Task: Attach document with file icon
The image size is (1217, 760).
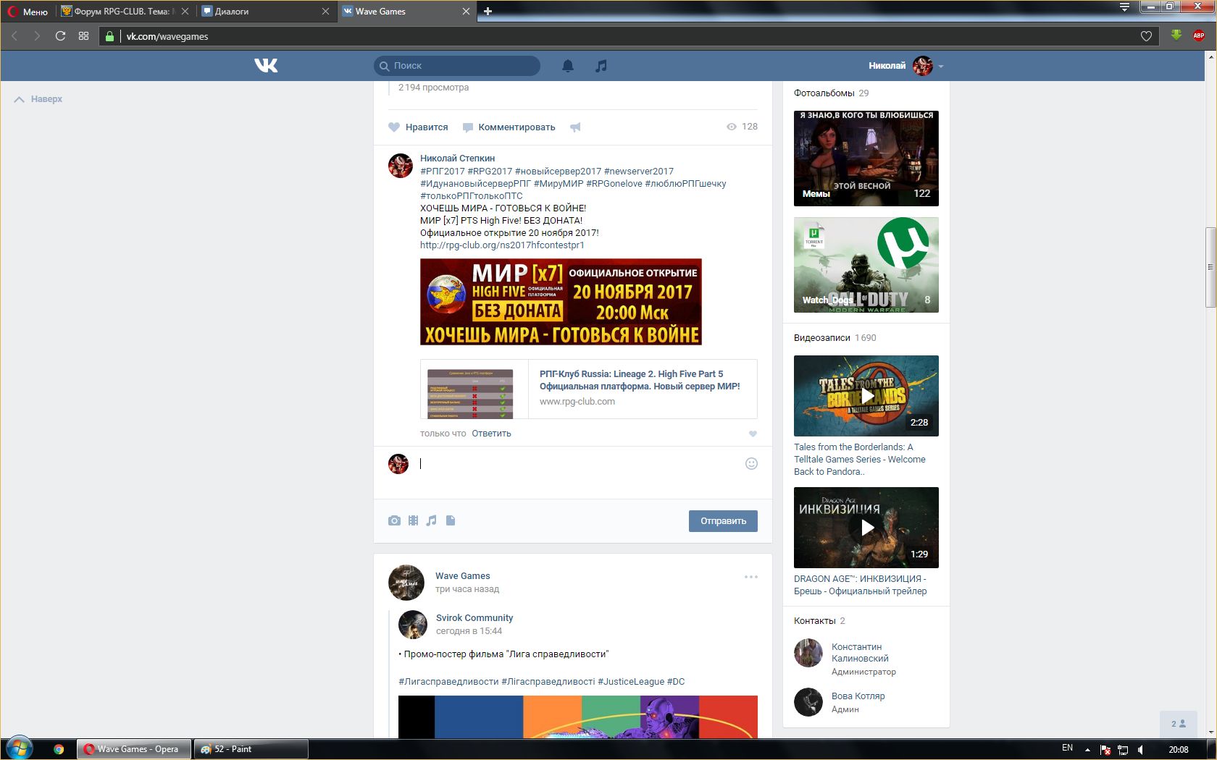Action: coord(451,520)
